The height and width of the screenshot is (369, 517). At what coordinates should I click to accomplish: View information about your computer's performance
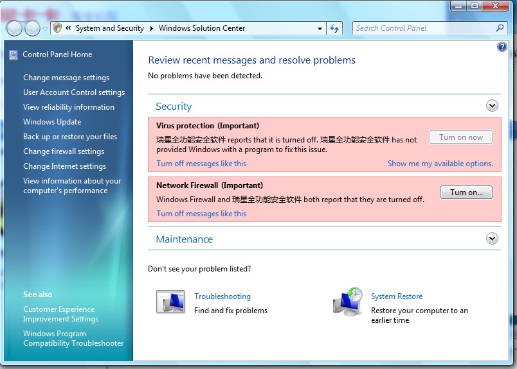coord(72,185)
